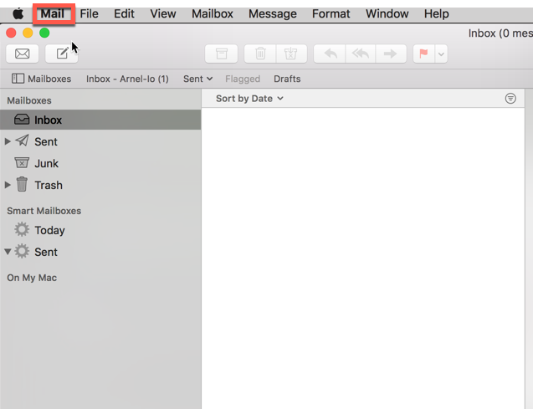This screenshot has width=533, height=409.
Task: Open the Format menu
Action: pyautogui.click(x=331, y=14)
